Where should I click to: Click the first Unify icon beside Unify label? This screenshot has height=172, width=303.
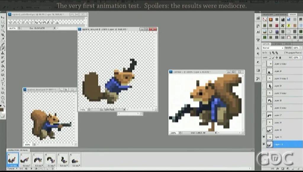tap(270, 53)
